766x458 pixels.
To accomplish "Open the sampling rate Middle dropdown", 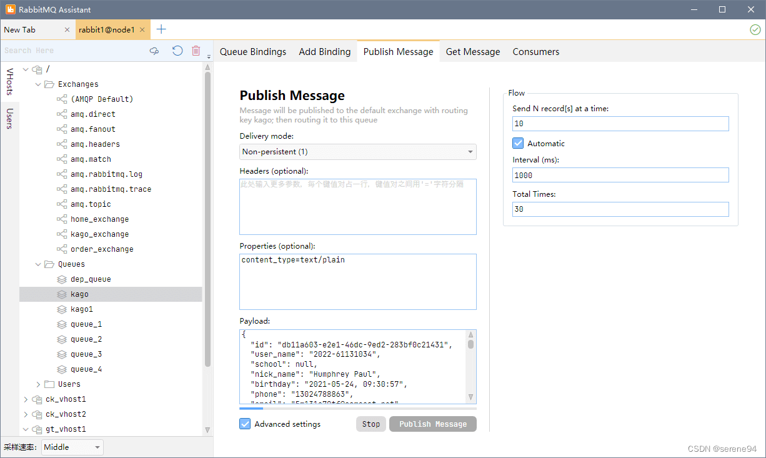I will pyautogui.click(x=72, y=447).
